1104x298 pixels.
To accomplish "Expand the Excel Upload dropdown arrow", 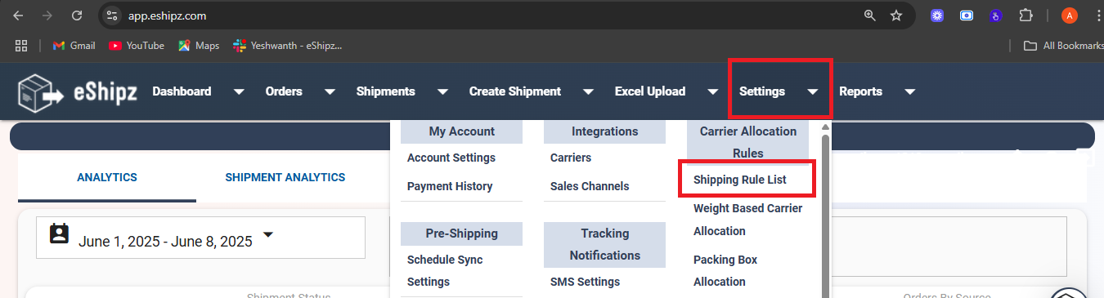I will coord(713,92).
